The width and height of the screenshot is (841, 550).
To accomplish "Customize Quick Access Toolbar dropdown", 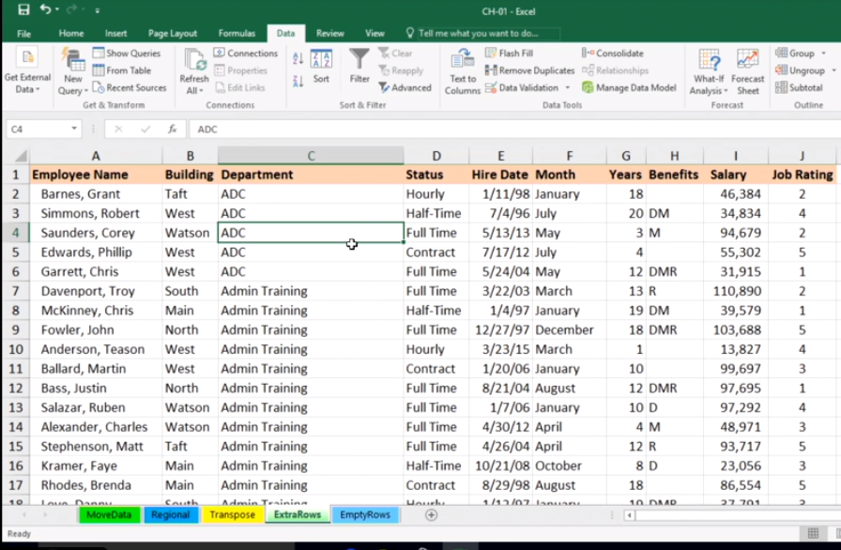I will pyautogui.click(x=97, y=10).
